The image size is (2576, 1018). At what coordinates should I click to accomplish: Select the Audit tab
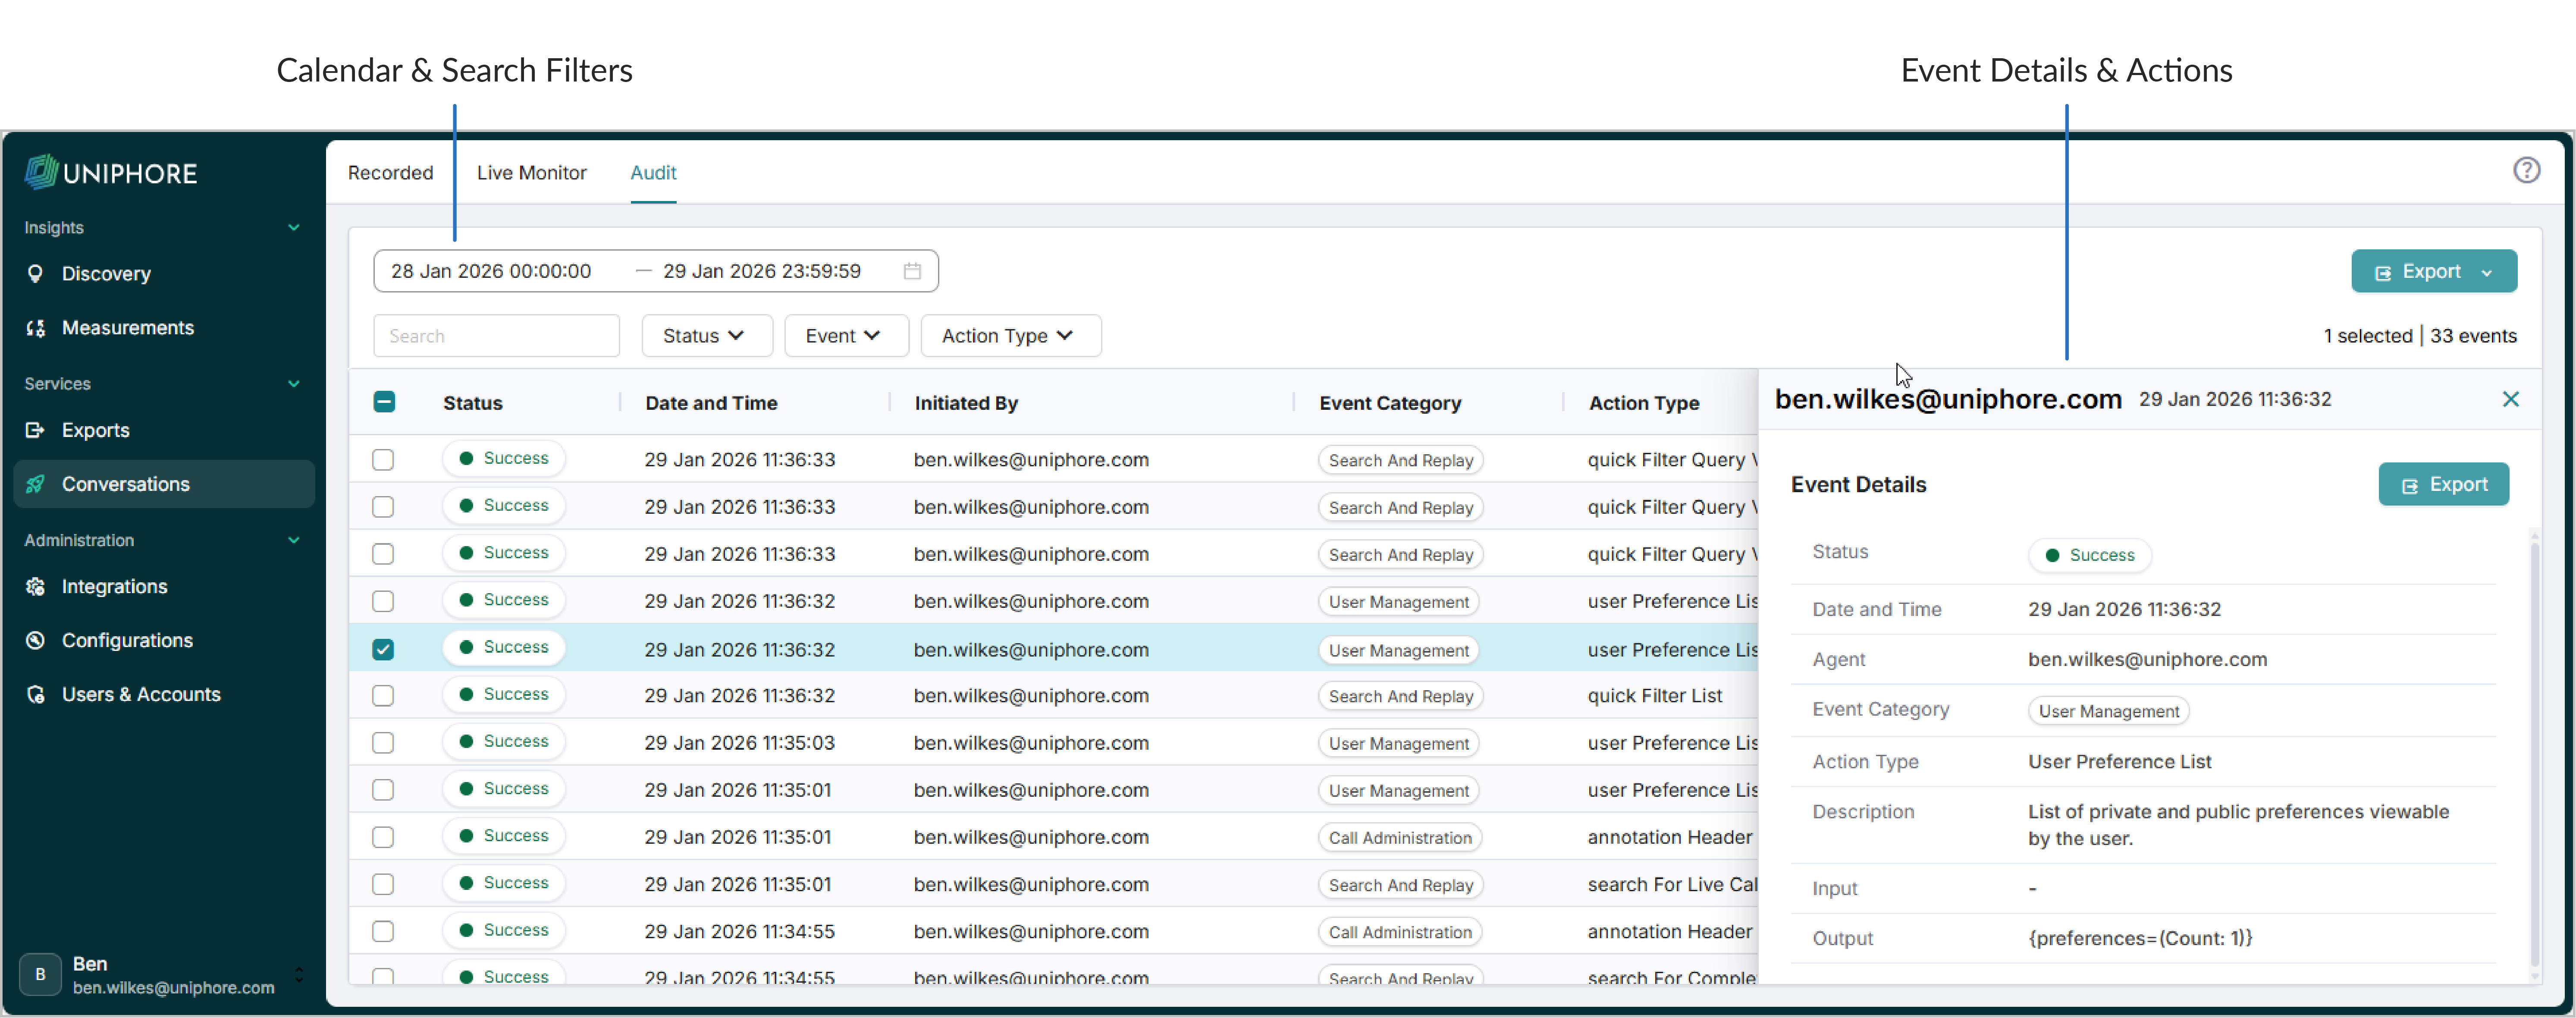pos(653,173)
